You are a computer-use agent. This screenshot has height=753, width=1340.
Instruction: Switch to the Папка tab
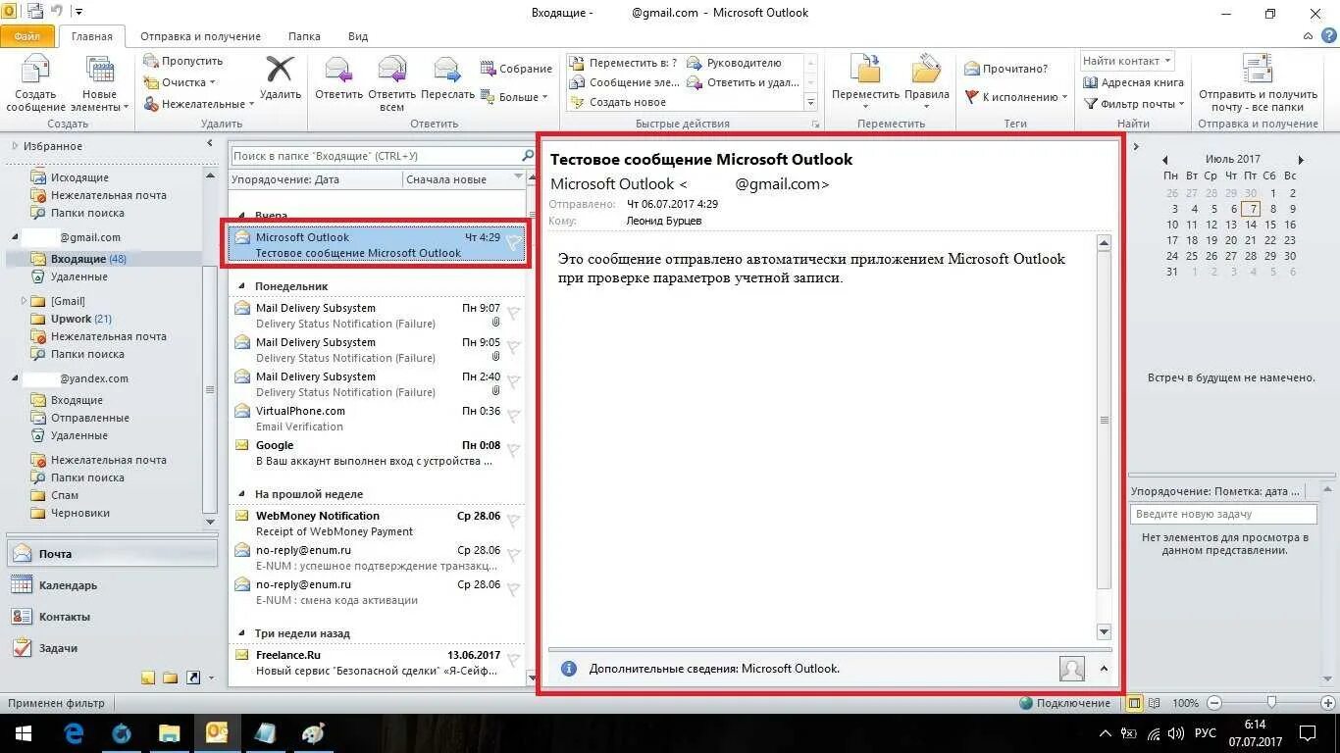tap(304, 36)
